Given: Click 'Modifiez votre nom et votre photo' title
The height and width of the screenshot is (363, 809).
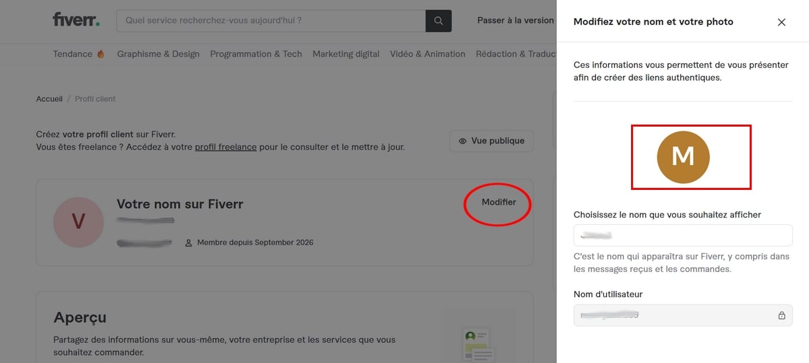Looking at the screenshot, I should (x=653, y=22).
